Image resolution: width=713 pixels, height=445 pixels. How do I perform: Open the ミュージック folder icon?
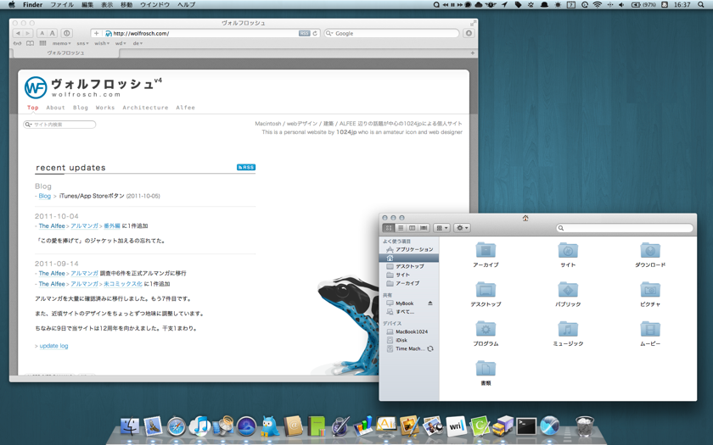pos(568,330)
